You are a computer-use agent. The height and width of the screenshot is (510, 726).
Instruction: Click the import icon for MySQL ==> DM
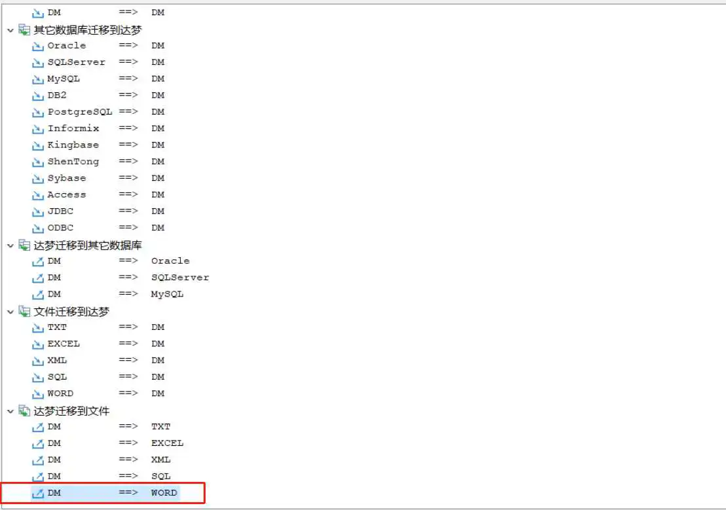38,79
